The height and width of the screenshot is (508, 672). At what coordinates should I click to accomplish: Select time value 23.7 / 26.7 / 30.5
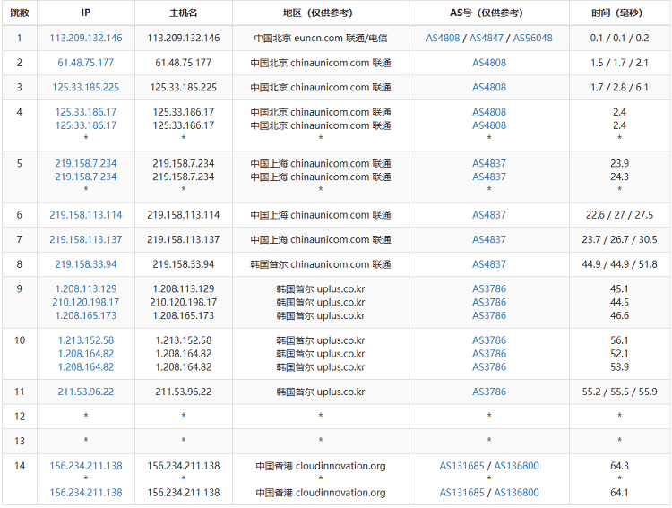pos(620,239)
